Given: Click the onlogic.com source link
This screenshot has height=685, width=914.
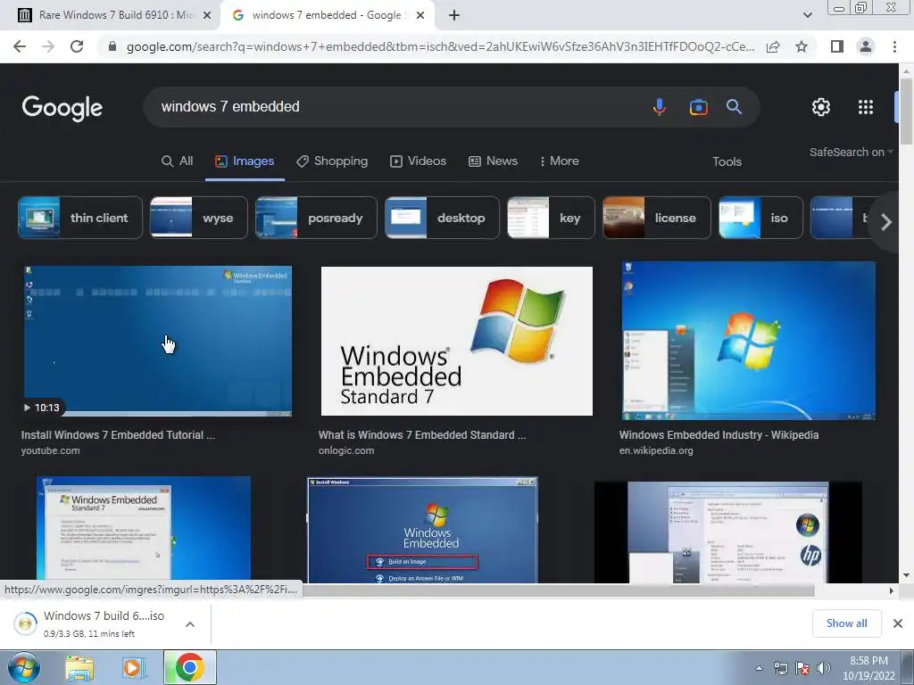Looking at the screenshot, I should pyautogui.click(x=346, y=450).
